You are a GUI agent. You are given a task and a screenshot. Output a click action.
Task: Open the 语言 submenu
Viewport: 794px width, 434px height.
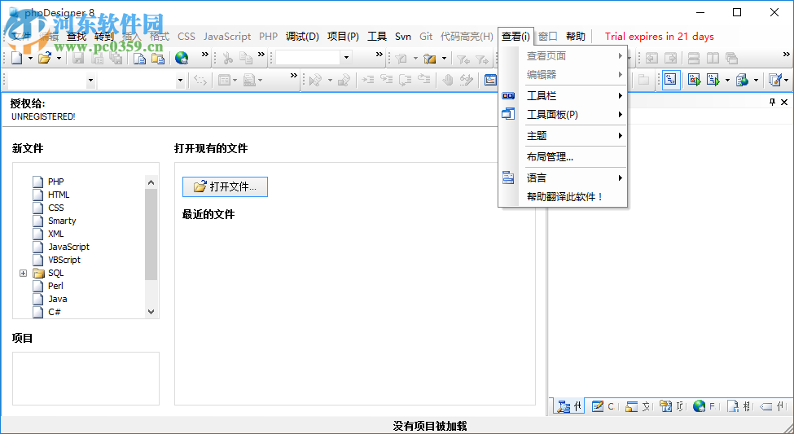pyautogui.click(x=563, y=178)
